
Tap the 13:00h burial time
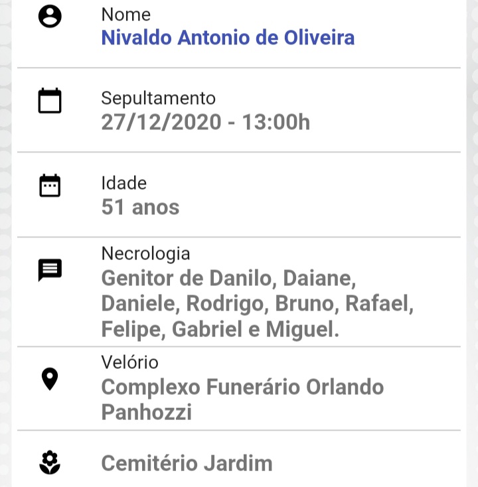[276, 122]
